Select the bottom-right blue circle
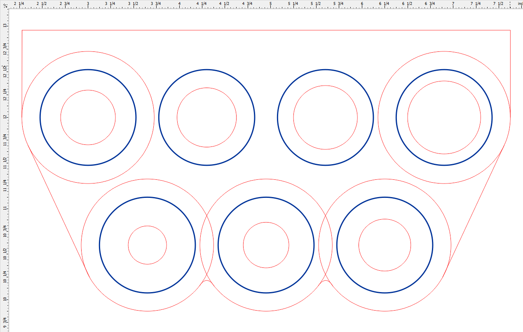This screenshot has height=332, width=523. tap(385, 196)
